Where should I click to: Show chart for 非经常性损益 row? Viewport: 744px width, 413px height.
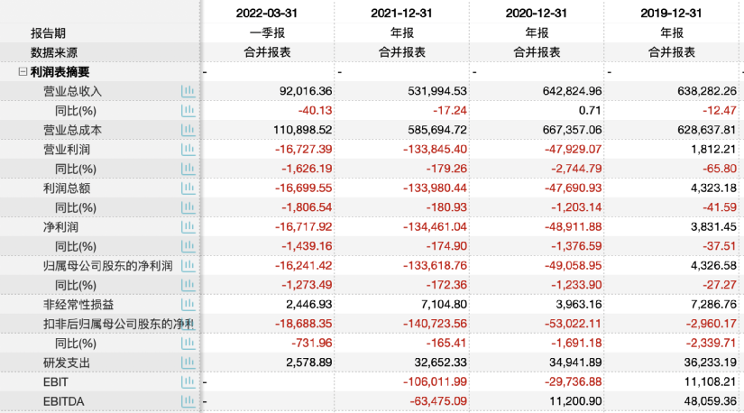(x=188, y=305)
